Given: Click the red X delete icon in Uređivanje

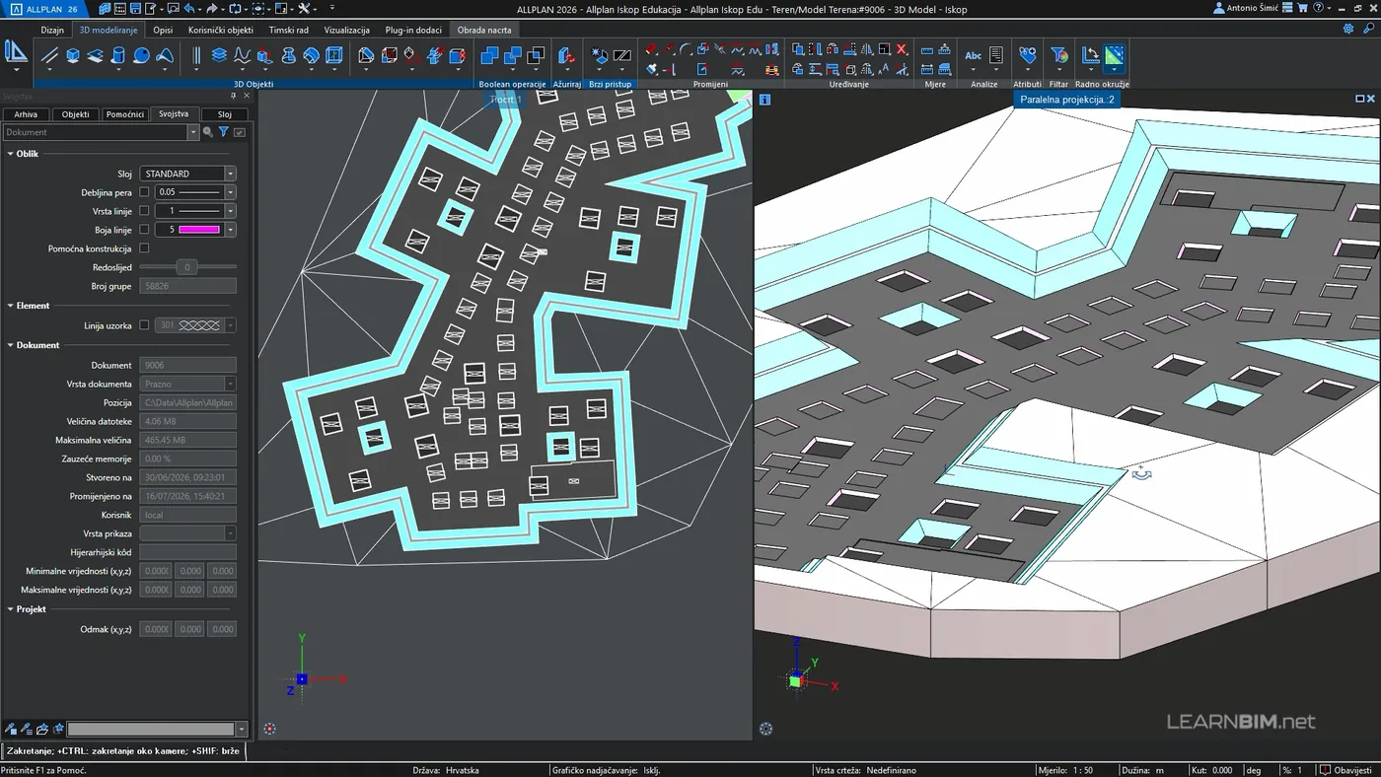Looking at the screenshot, I should 901,49.
